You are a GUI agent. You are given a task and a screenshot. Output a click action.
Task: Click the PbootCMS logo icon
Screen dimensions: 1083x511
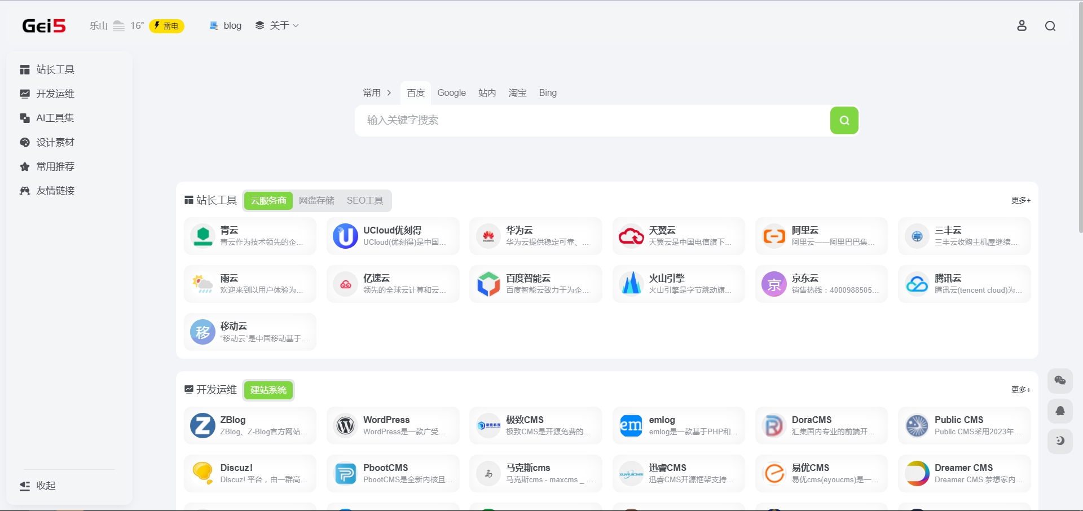pos(345,473)
